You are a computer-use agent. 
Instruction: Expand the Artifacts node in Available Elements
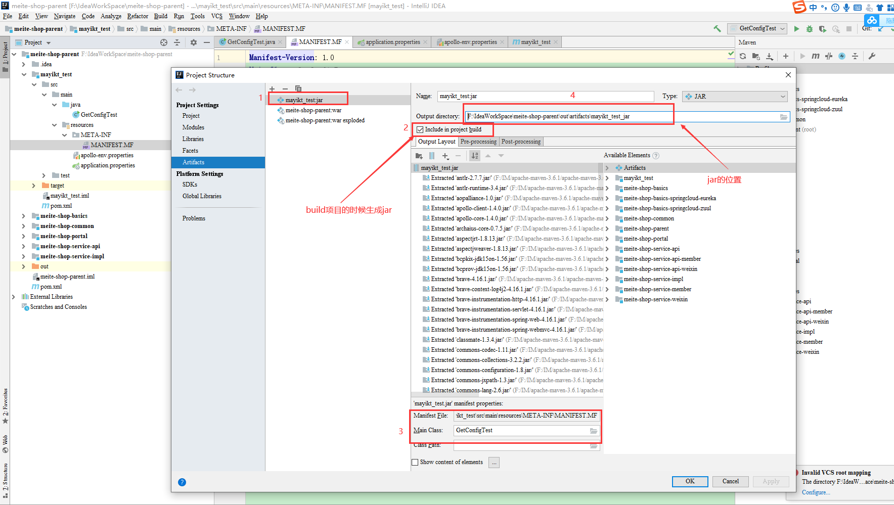607,168
